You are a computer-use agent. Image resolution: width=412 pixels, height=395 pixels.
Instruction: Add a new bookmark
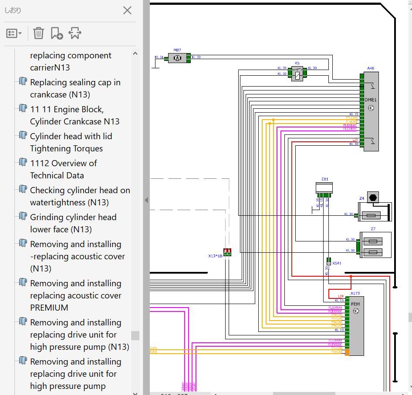pos(57,33)
